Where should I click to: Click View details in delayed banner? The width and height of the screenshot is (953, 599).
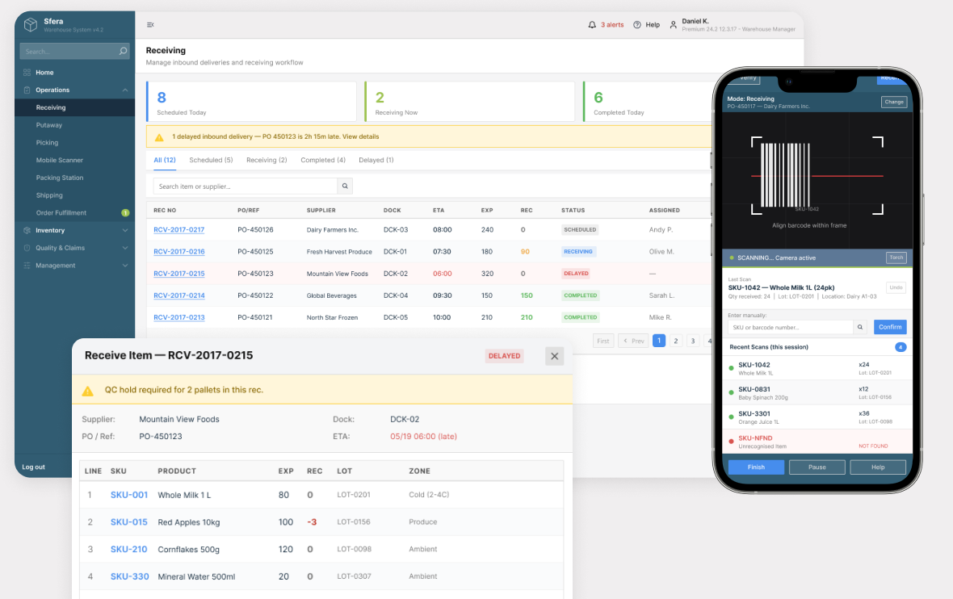[360, 136]
